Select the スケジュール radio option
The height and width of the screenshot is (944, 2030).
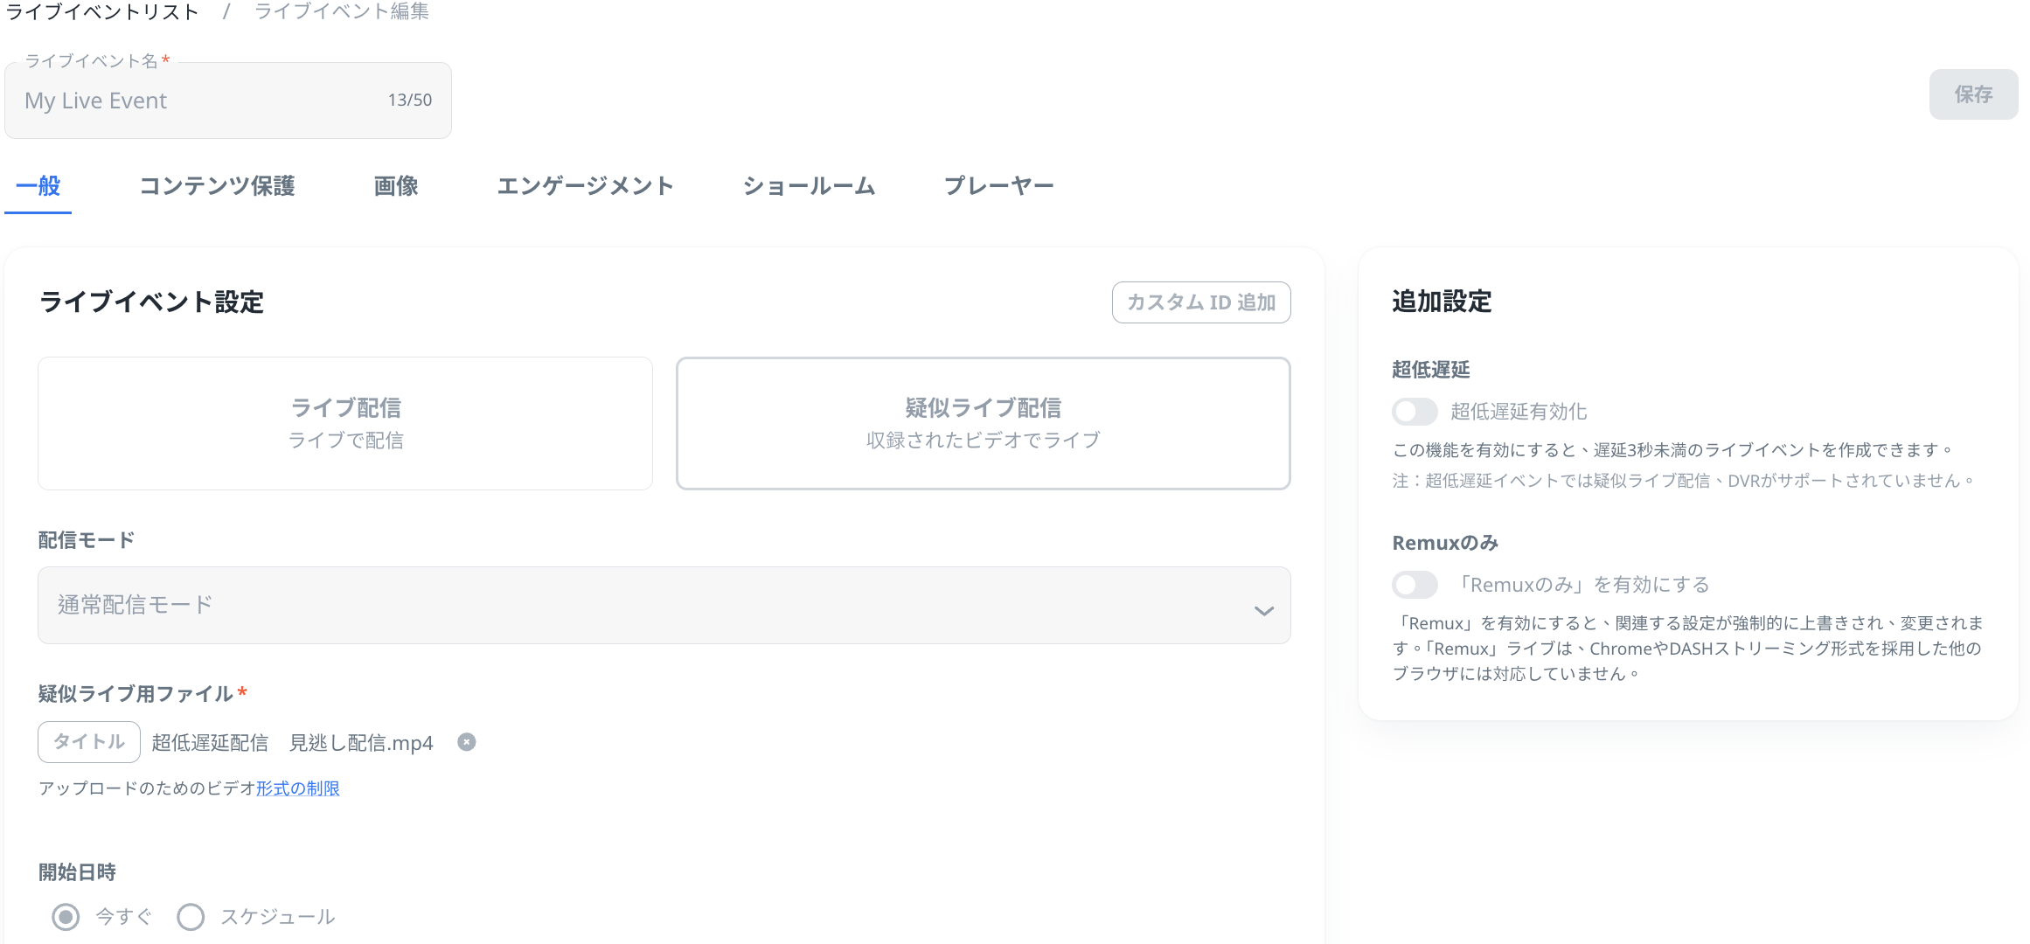191,917
